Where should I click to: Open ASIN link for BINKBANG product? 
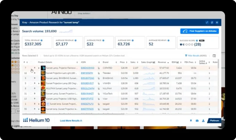87,78
